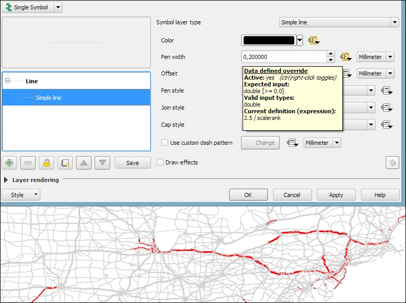This screenshot has width=406, height=303.
Task: Open Cap style dropdown arrow
Action: [x=371, y=125]
